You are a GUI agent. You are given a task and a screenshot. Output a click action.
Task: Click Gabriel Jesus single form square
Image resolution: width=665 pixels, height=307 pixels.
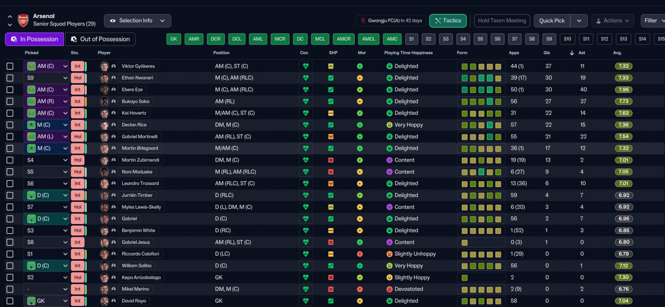[x=464, y=242]
